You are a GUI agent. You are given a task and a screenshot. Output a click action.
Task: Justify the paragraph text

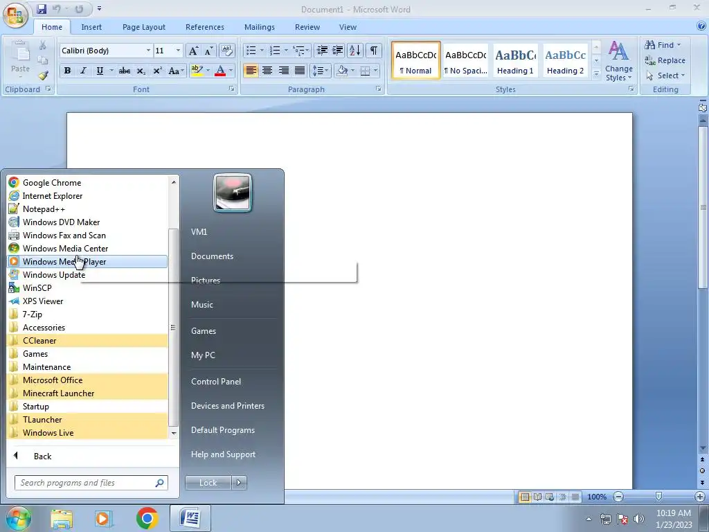tap(300, 71)
